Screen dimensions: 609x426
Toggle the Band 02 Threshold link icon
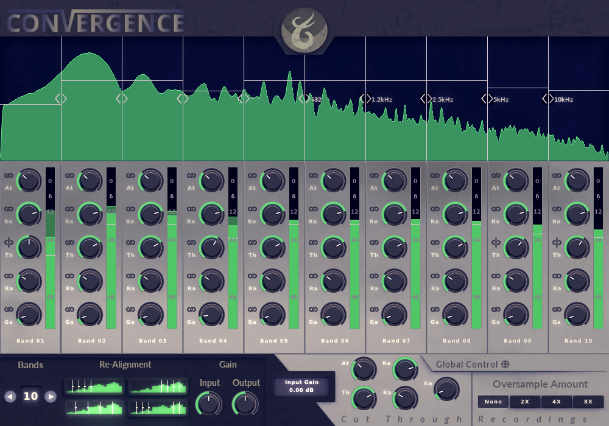click(69, 243)
